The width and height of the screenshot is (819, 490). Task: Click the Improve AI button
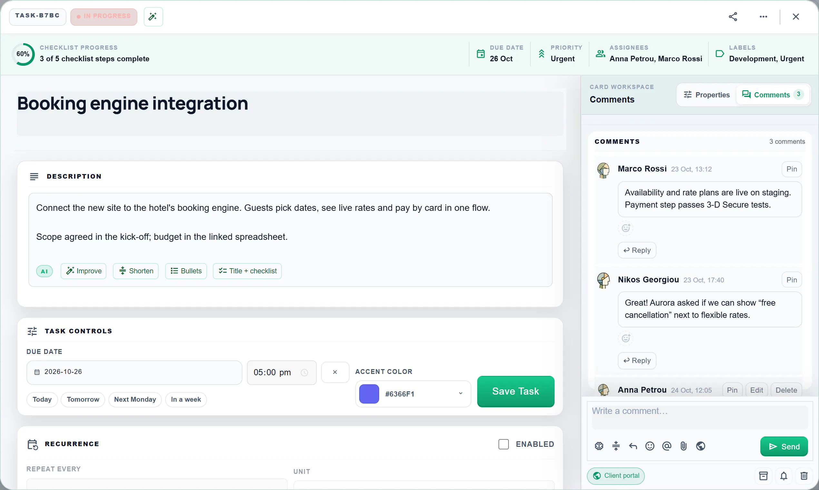coord(84,271)
